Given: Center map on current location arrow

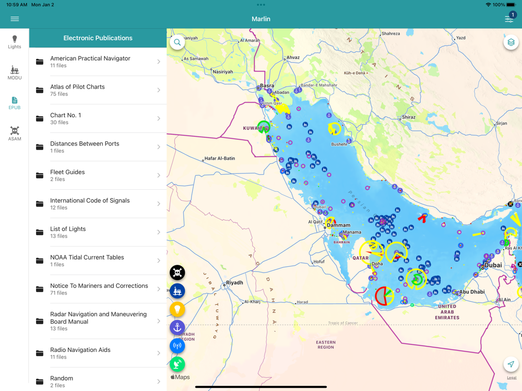Looking at the screenshot, I should [x=511, y=364].
